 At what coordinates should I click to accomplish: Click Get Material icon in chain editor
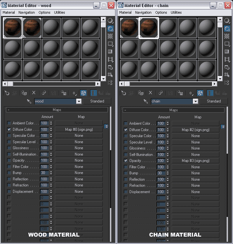pos(123,93)
